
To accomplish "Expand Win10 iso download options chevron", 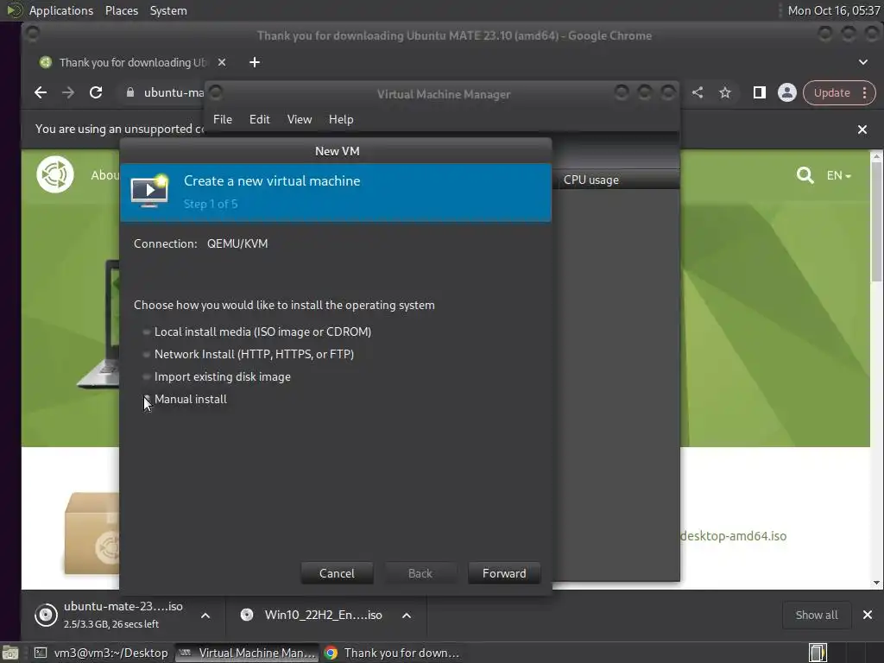I will pyautogui.click(x=407, y=615).
